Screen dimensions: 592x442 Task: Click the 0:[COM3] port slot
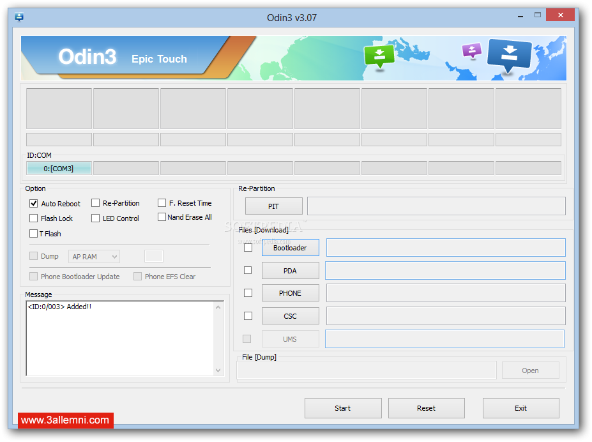pos(59,169)
